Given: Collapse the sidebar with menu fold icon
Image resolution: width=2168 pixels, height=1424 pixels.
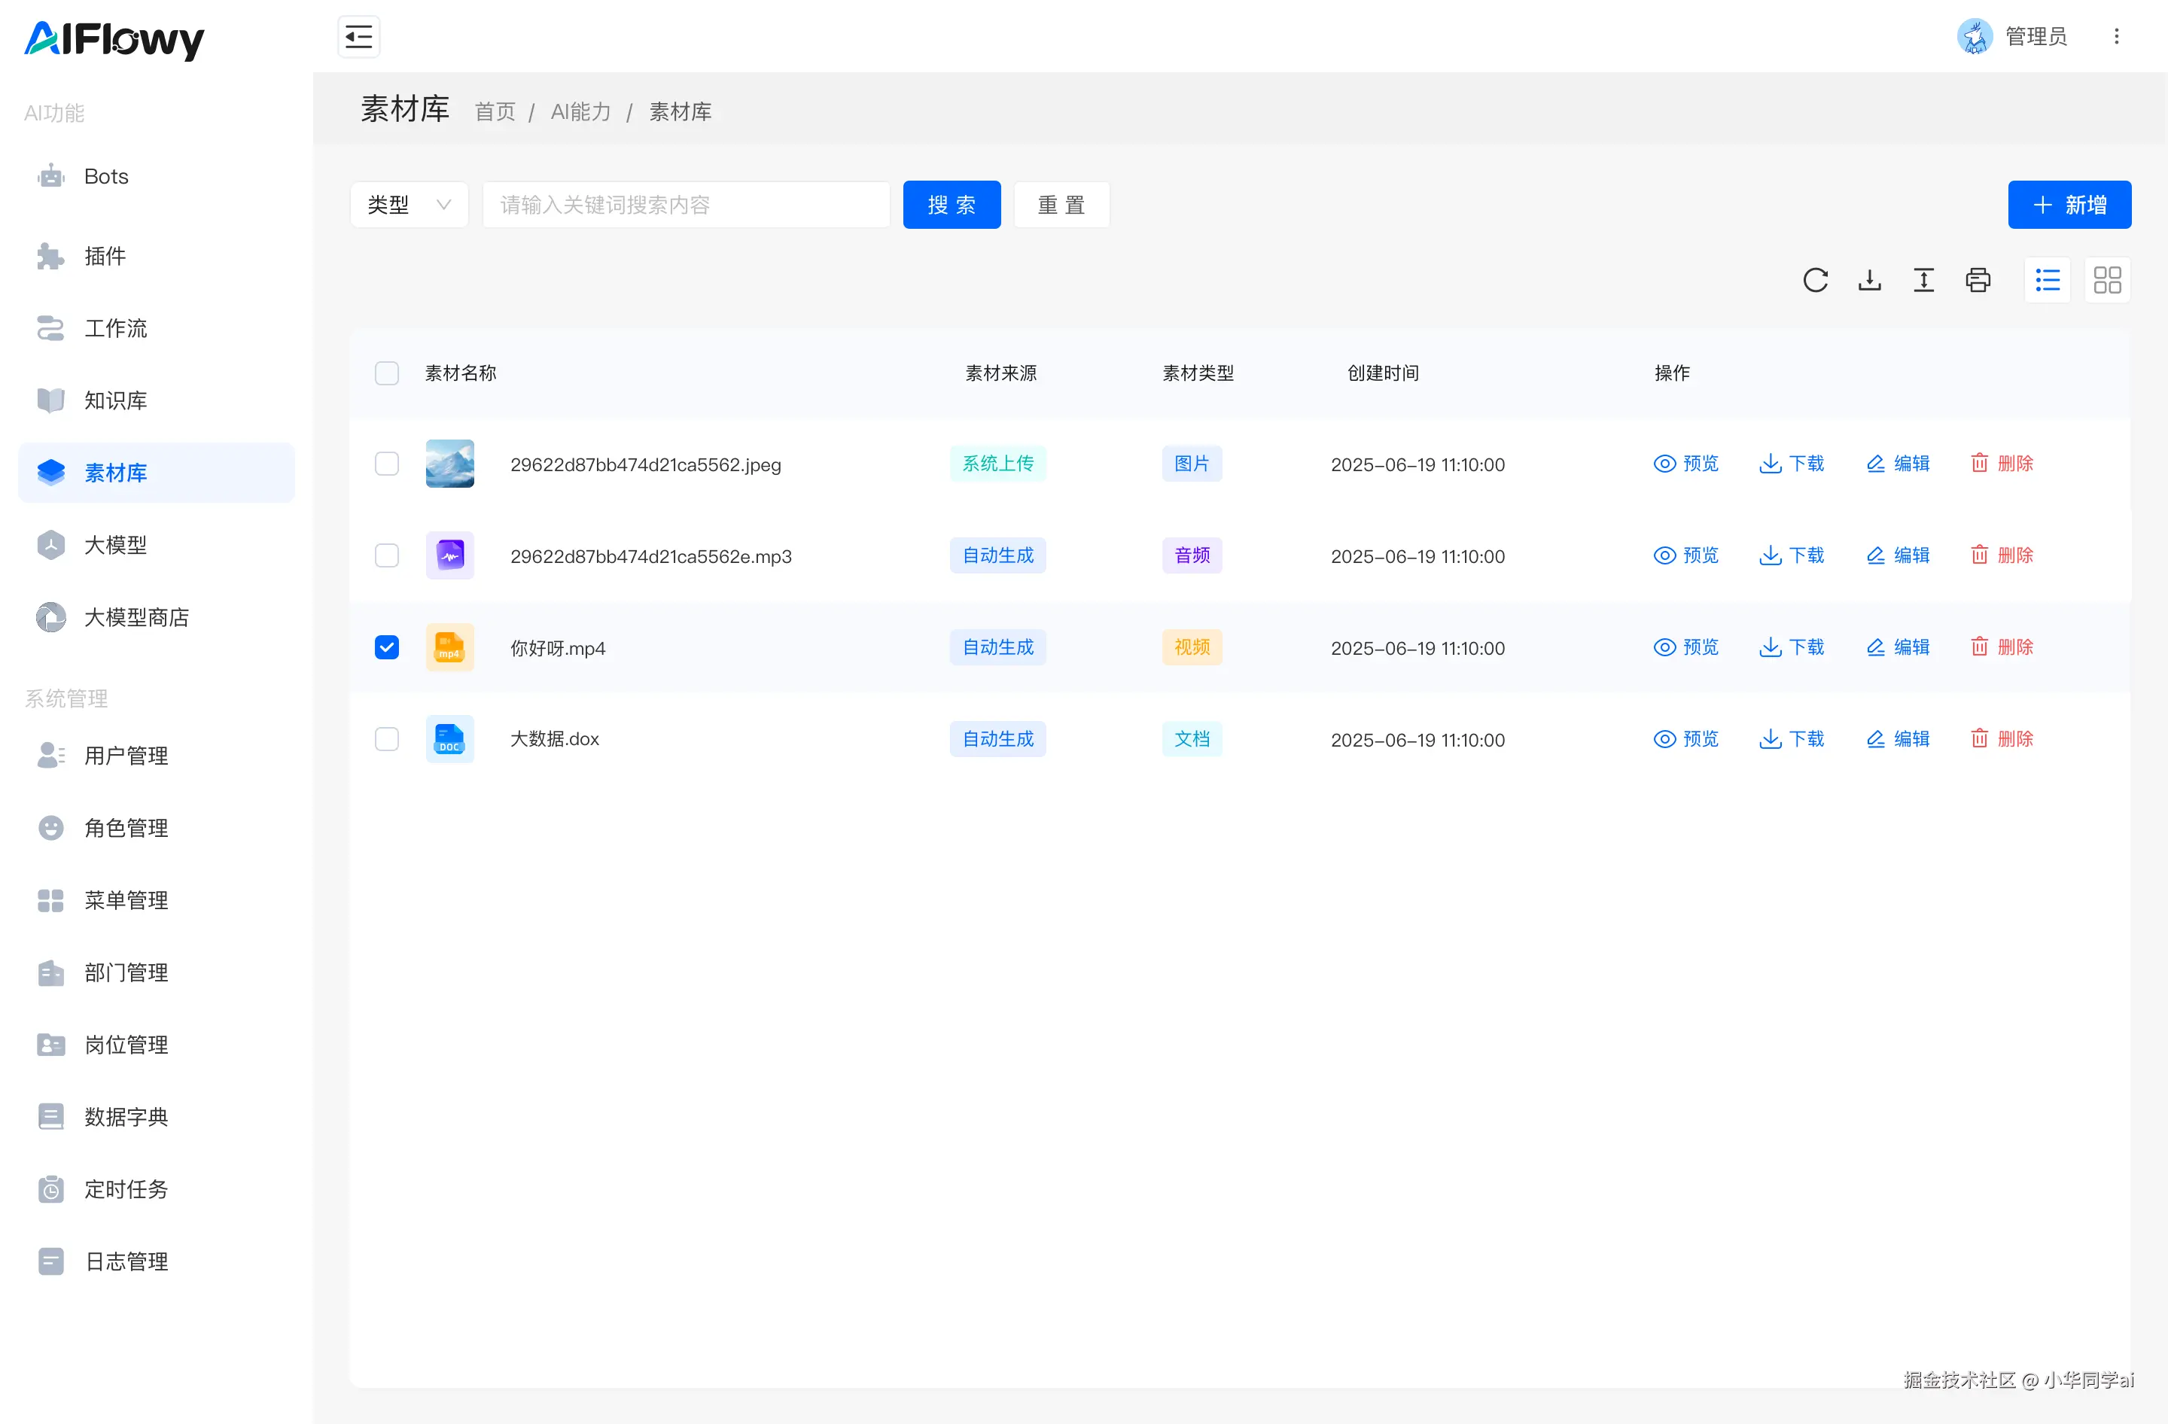Looking at the screenshot, I should (x=359, y=38).
